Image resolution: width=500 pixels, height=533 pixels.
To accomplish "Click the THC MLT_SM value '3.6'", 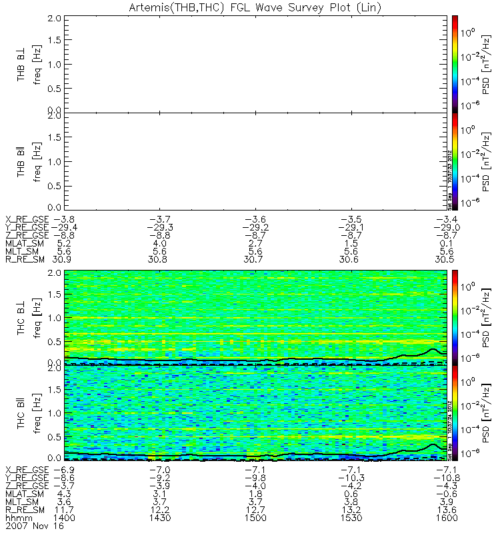I will [x=64, y=502].
